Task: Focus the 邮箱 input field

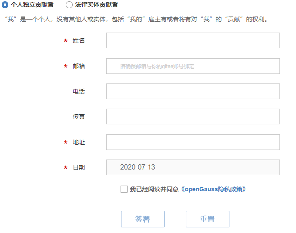Action: tap(193, 66)
